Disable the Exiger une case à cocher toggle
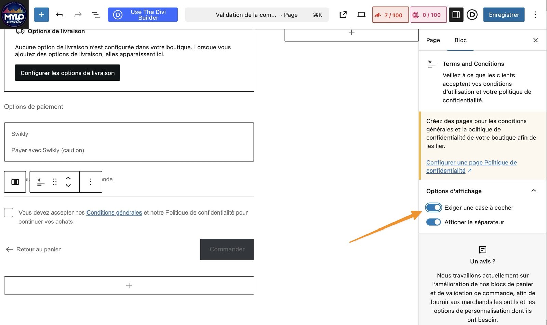 (433, 207)
